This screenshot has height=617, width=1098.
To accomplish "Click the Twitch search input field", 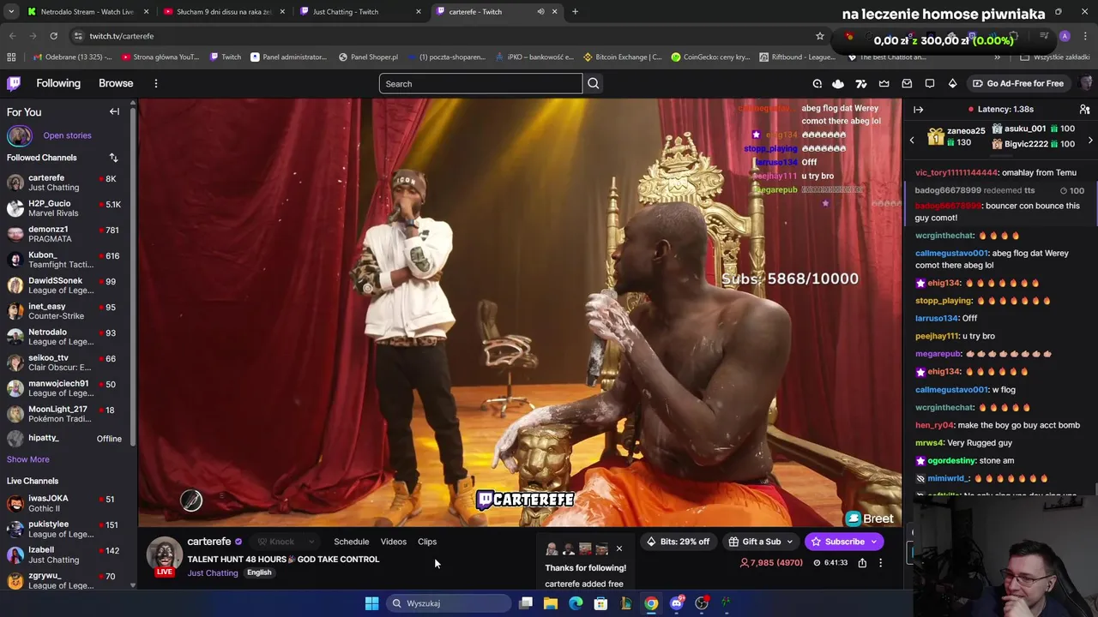I will pyautogui.click(x=480, y=83).
